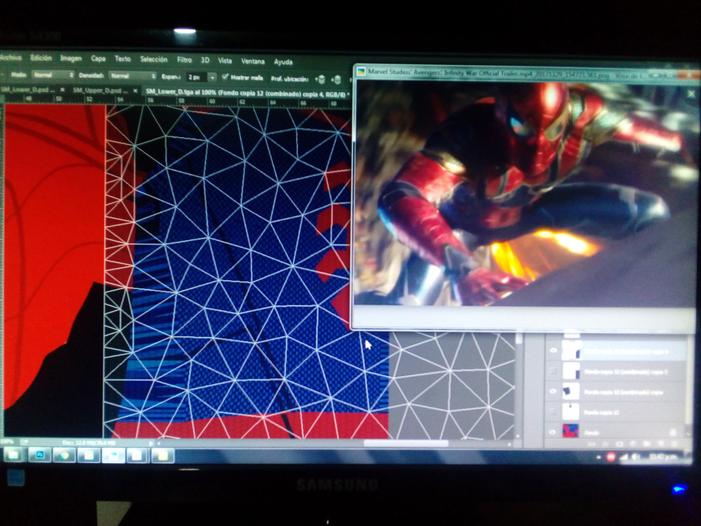
Task: Toggle visibility of the selected top layer
Action: (x=553, y=350)
